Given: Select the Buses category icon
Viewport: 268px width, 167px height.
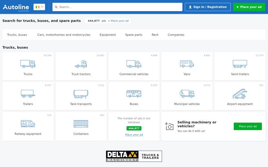Looking at the screenshot, I should (x=134, y=94).
